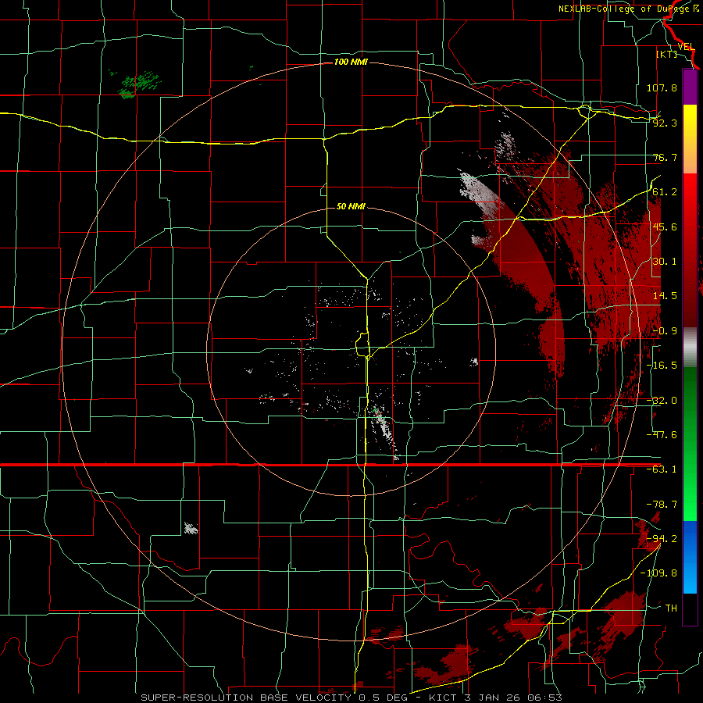703x703 pixels.
Task: Select the 92.3 velocity scale value
Action: (665, 123)
